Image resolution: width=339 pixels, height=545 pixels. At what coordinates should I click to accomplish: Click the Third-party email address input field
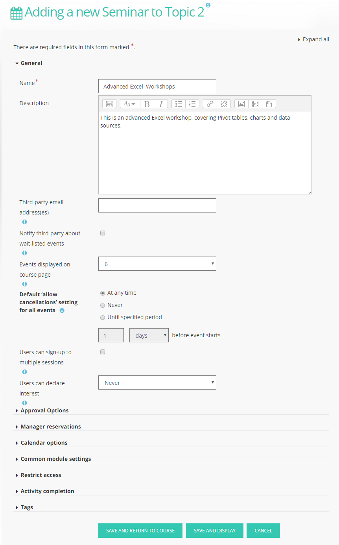pyautogui.click(x=157, y=205)
